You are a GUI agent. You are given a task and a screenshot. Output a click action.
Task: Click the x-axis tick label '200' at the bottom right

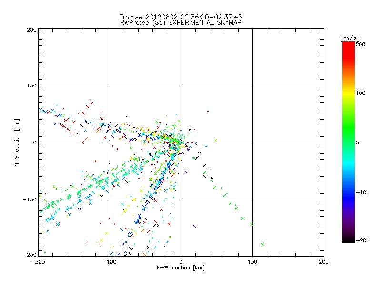coord(324,262)
